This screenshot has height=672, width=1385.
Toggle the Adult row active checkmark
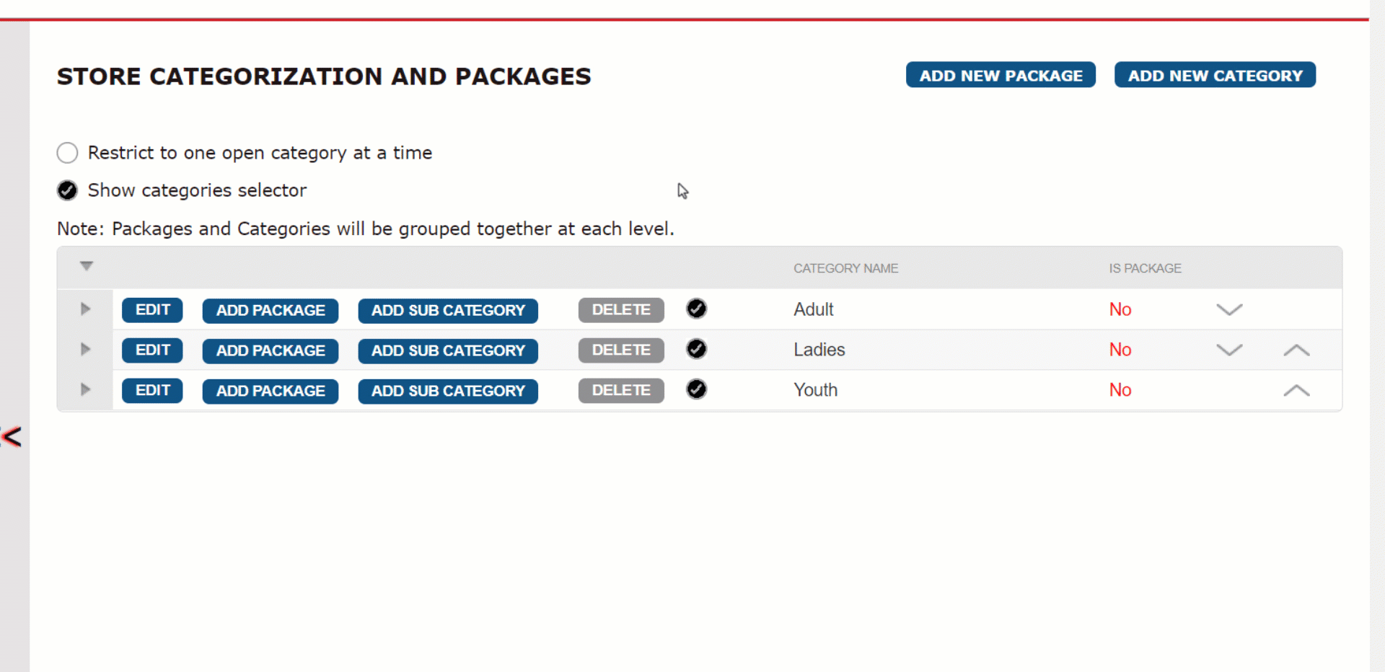tap(696, 309)
